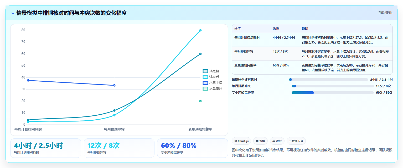
Task: Click the footnote beginning 图中变化用于说明
Action: [312, 153]
